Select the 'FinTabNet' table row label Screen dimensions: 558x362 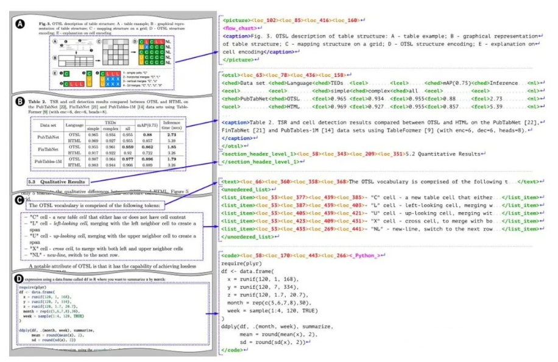tap(48, 149)
